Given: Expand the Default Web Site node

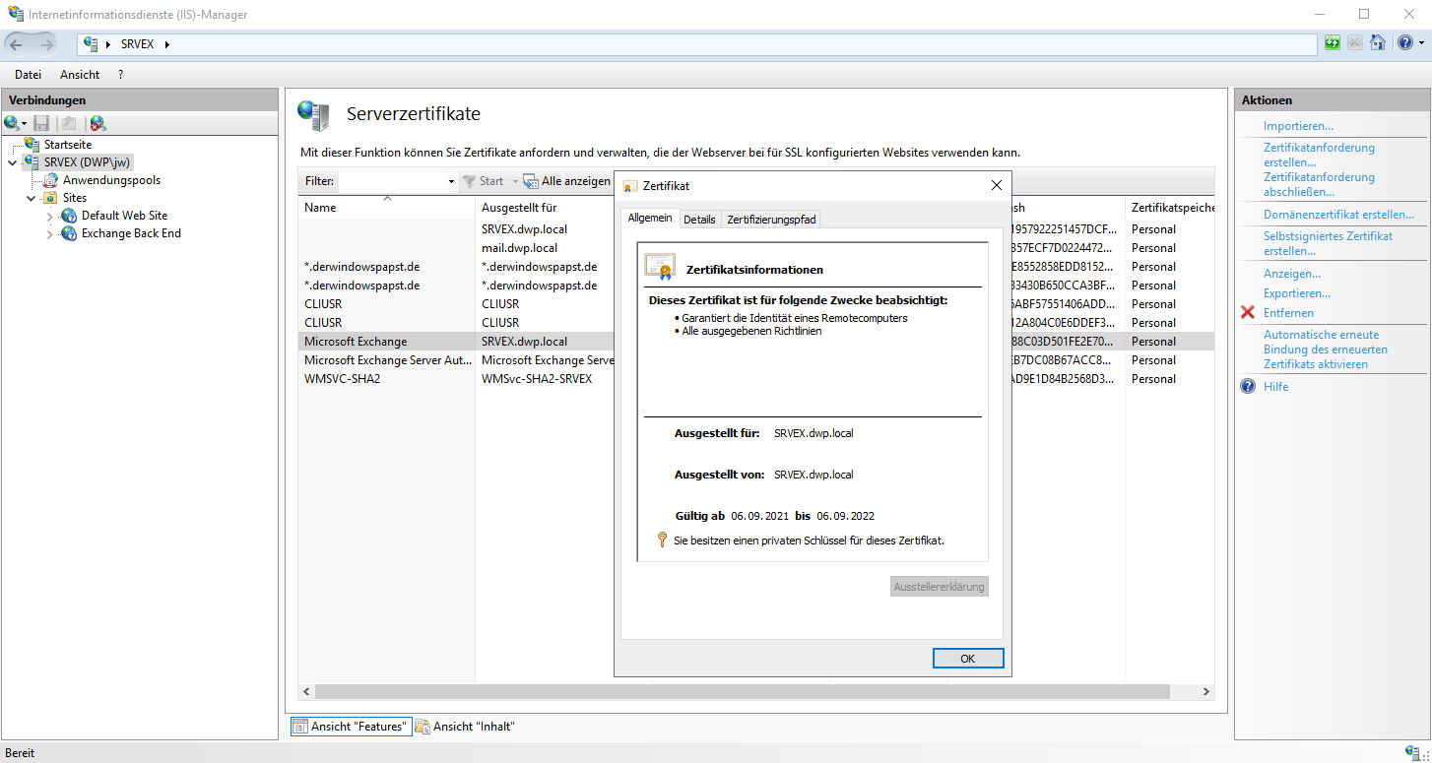Looking at the screenshot, I should [50, 216].
